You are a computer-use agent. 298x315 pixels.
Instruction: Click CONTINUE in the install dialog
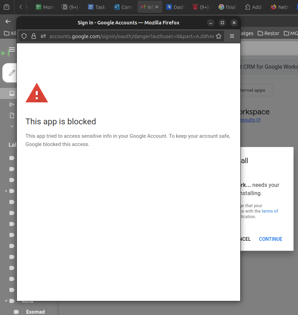pyautogui.click(x=271, y=239)
